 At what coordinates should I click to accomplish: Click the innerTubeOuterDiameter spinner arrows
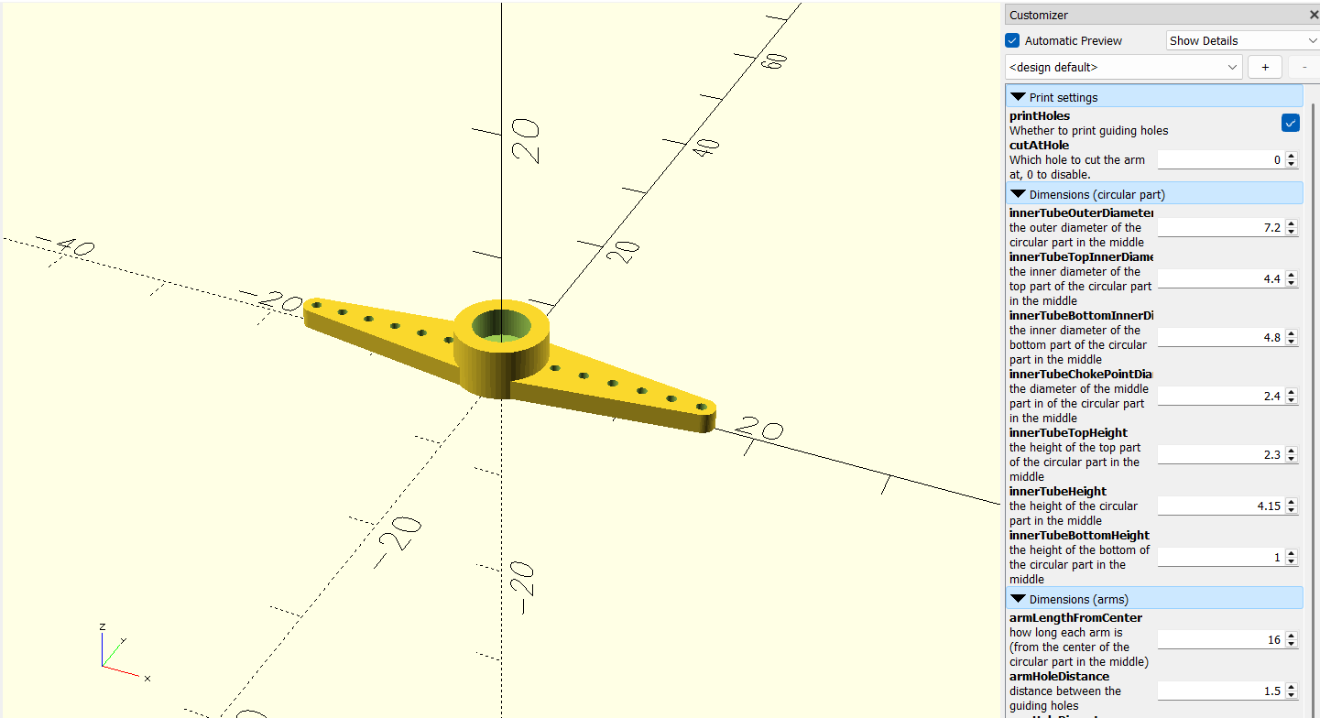tap(1292, 227)
